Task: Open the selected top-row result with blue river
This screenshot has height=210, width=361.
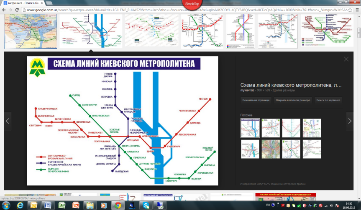Action: (91, 31)
